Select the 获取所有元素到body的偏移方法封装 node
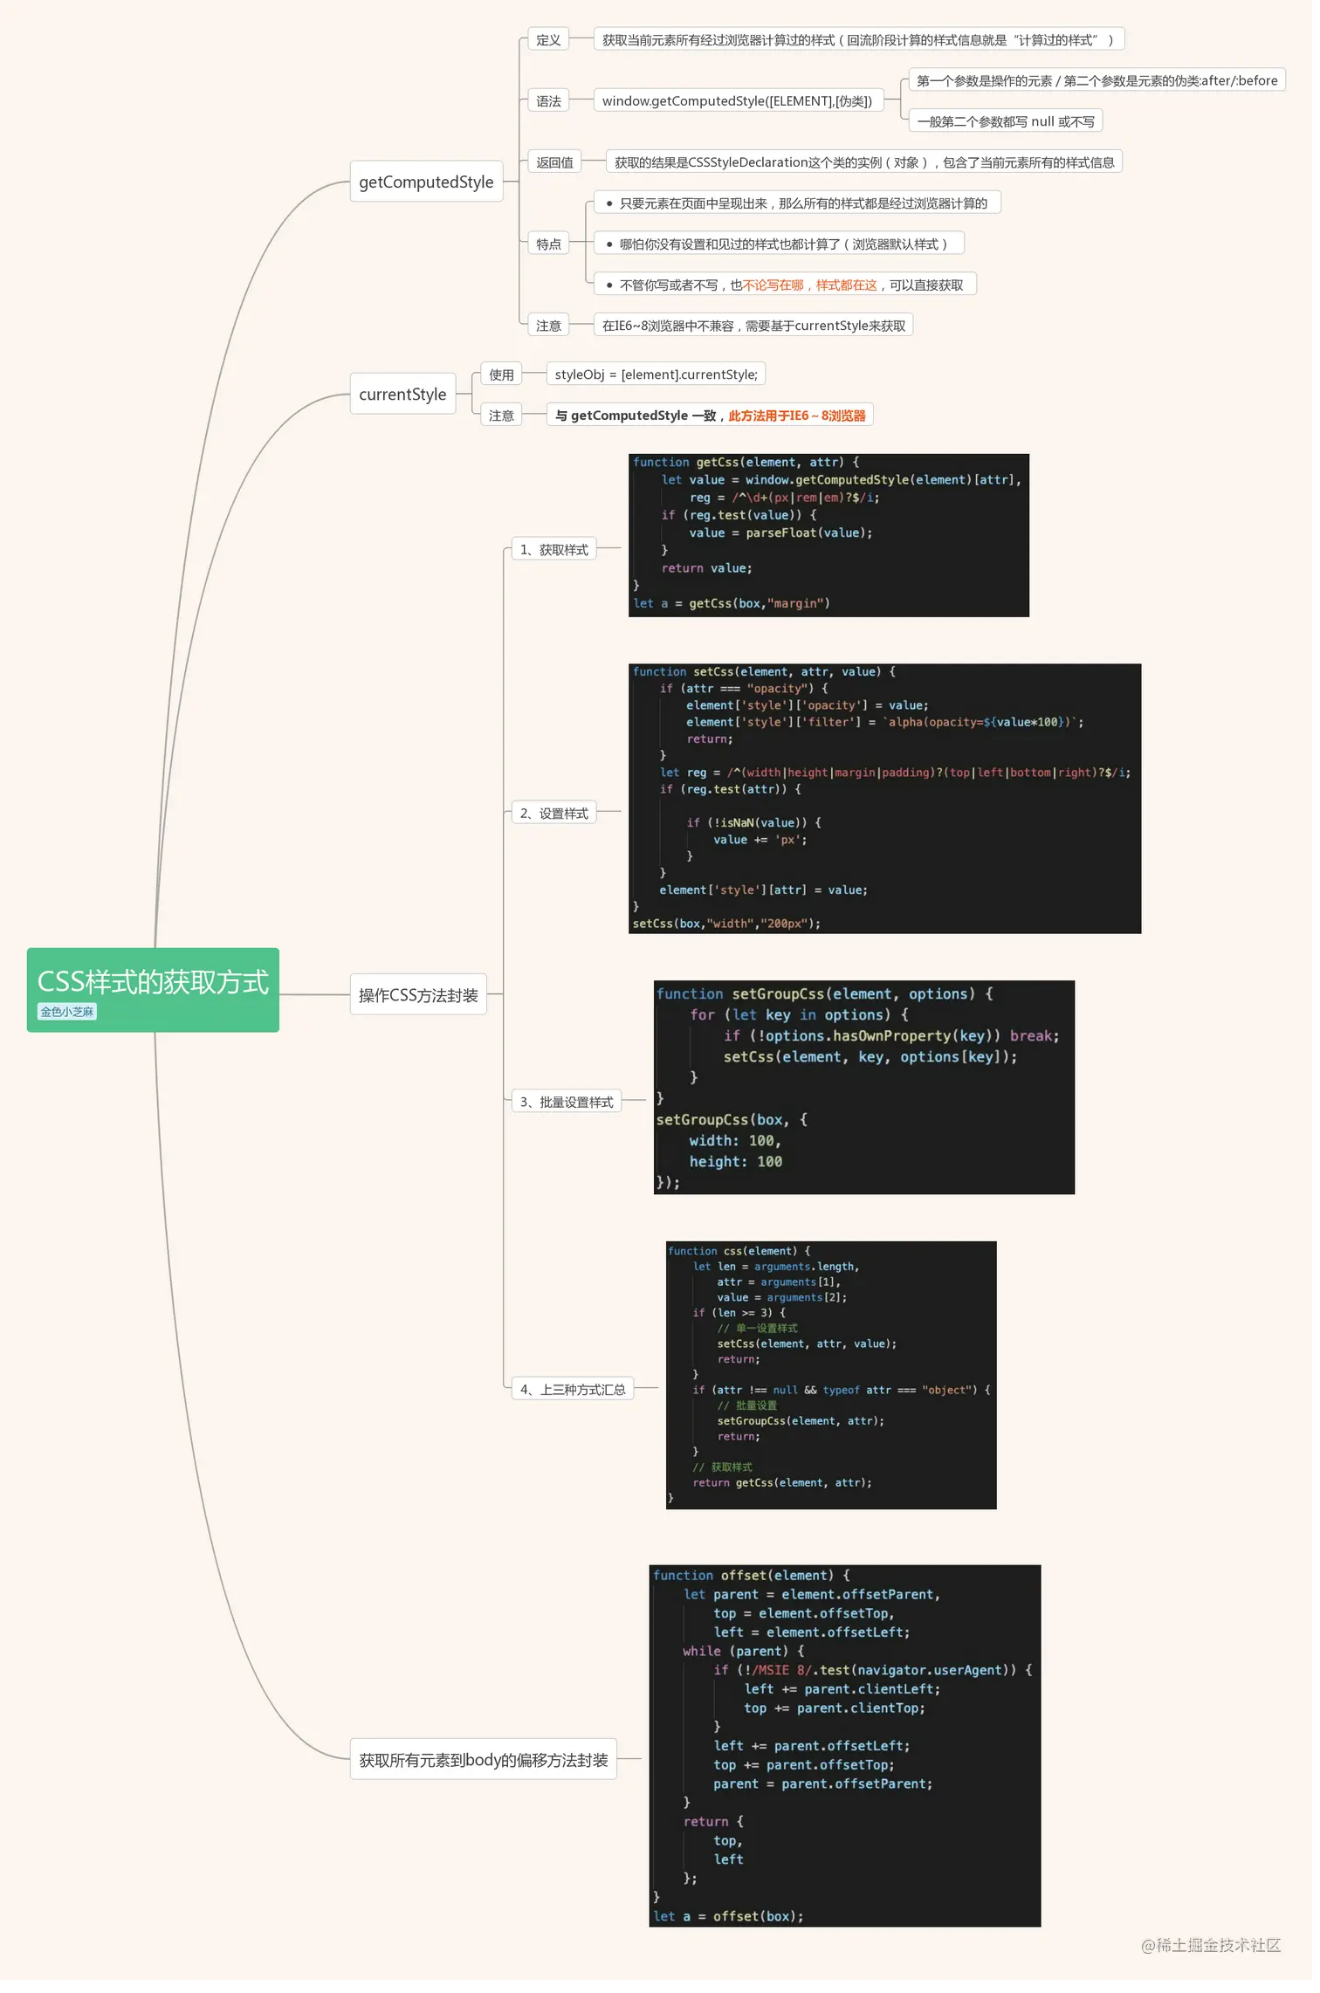 tap(486, 1770)
